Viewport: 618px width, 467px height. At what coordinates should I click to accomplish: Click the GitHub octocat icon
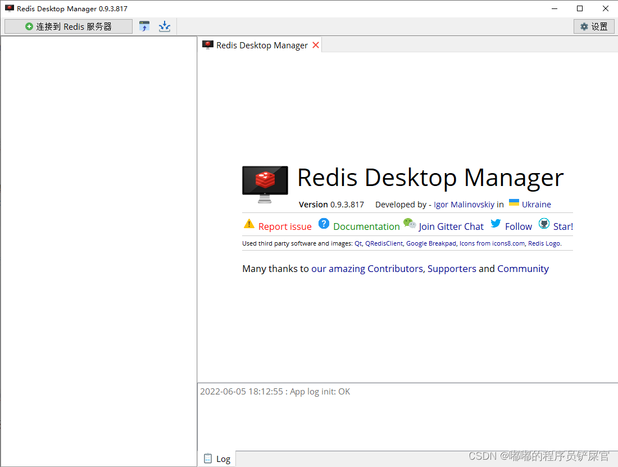point(544,224)
